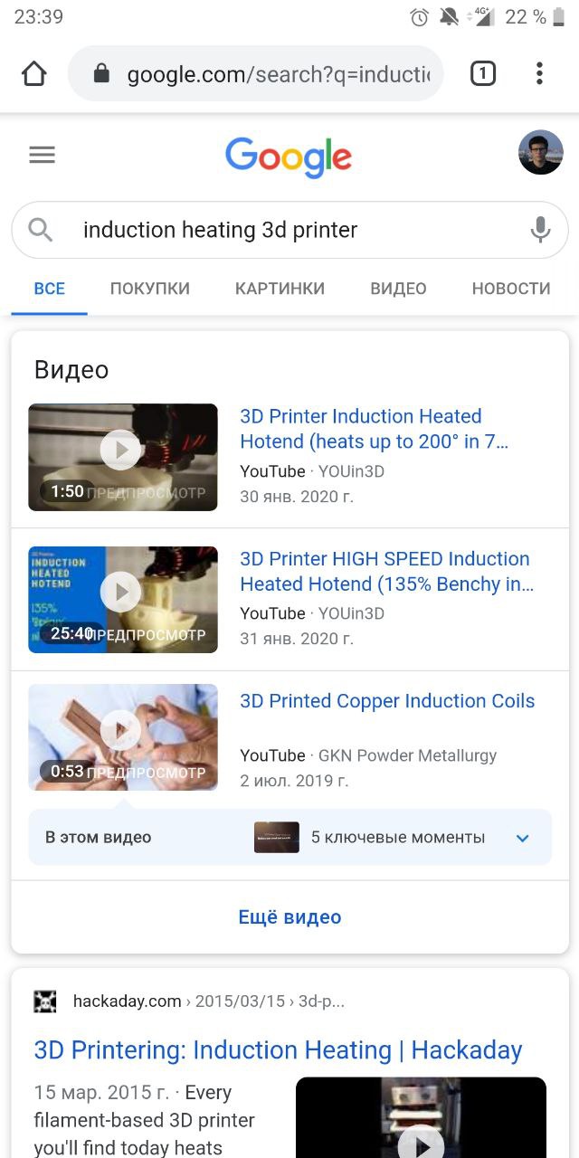Tap the Google account profile avatar
Image resolution: width=579 pixels, height=1158 pixels.
pos(540,153)
